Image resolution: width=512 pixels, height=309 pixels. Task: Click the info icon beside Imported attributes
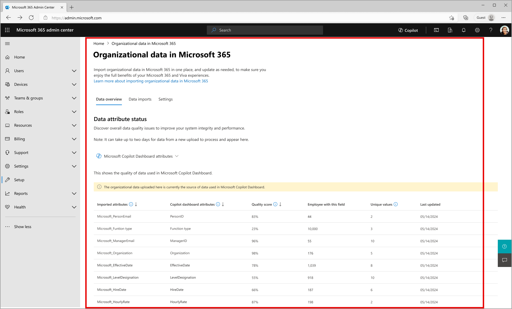(131, 204)
